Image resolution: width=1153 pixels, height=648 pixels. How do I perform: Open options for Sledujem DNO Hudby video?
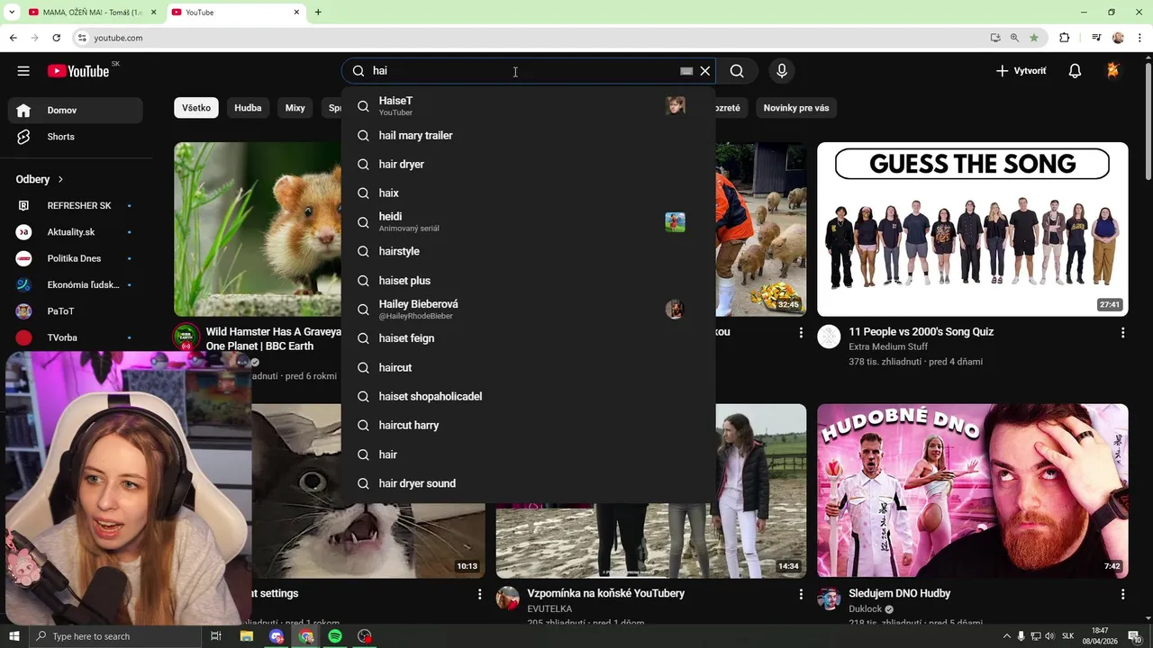tap(1122, 595)
